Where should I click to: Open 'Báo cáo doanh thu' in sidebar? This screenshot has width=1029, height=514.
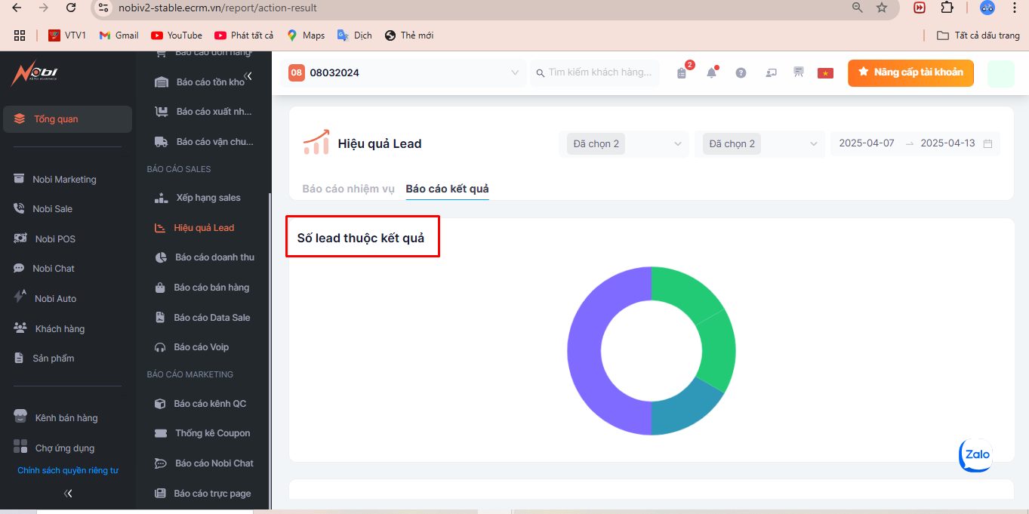[x=214, y=257]
